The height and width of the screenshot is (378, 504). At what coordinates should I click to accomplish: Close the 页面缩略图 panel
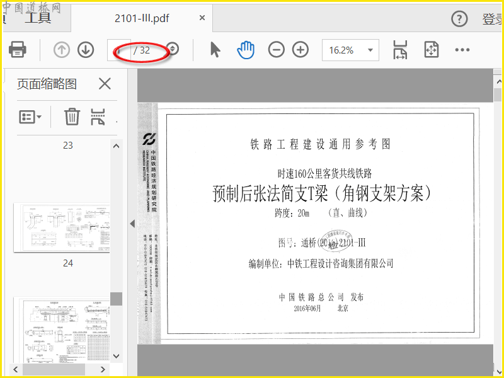105,84
